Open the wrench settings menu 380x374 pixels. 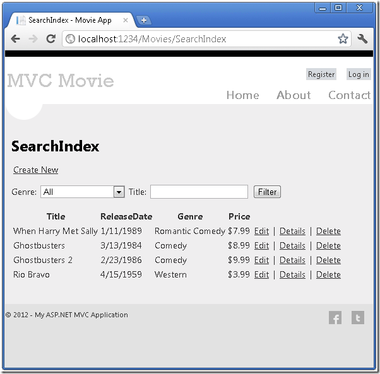[362, 39]
